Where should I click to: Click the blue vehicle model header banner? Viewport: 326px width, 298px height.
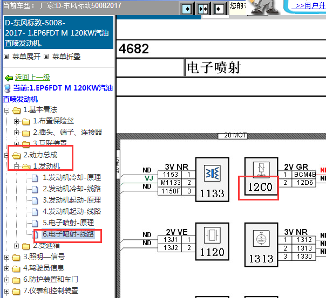click(58, 33)
